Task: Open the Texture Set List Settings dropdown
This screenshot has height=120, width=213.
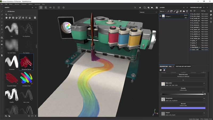Action: point(204,11)
